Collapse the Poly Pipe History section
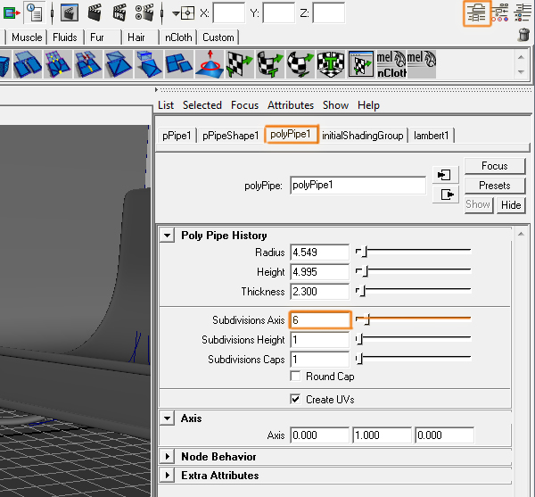Screen dimensions: 535x497 [x=167, y=236]
